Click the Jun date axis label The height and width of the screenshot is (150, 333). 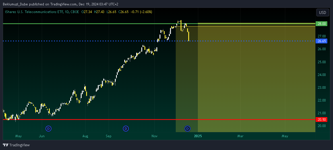pos(42,136)
